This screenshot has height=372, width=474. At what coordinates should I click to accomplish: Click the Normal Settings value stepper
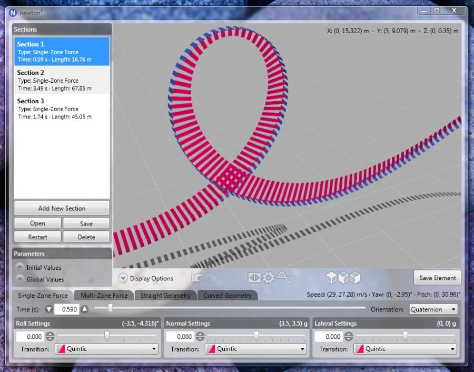coord(200,336)
